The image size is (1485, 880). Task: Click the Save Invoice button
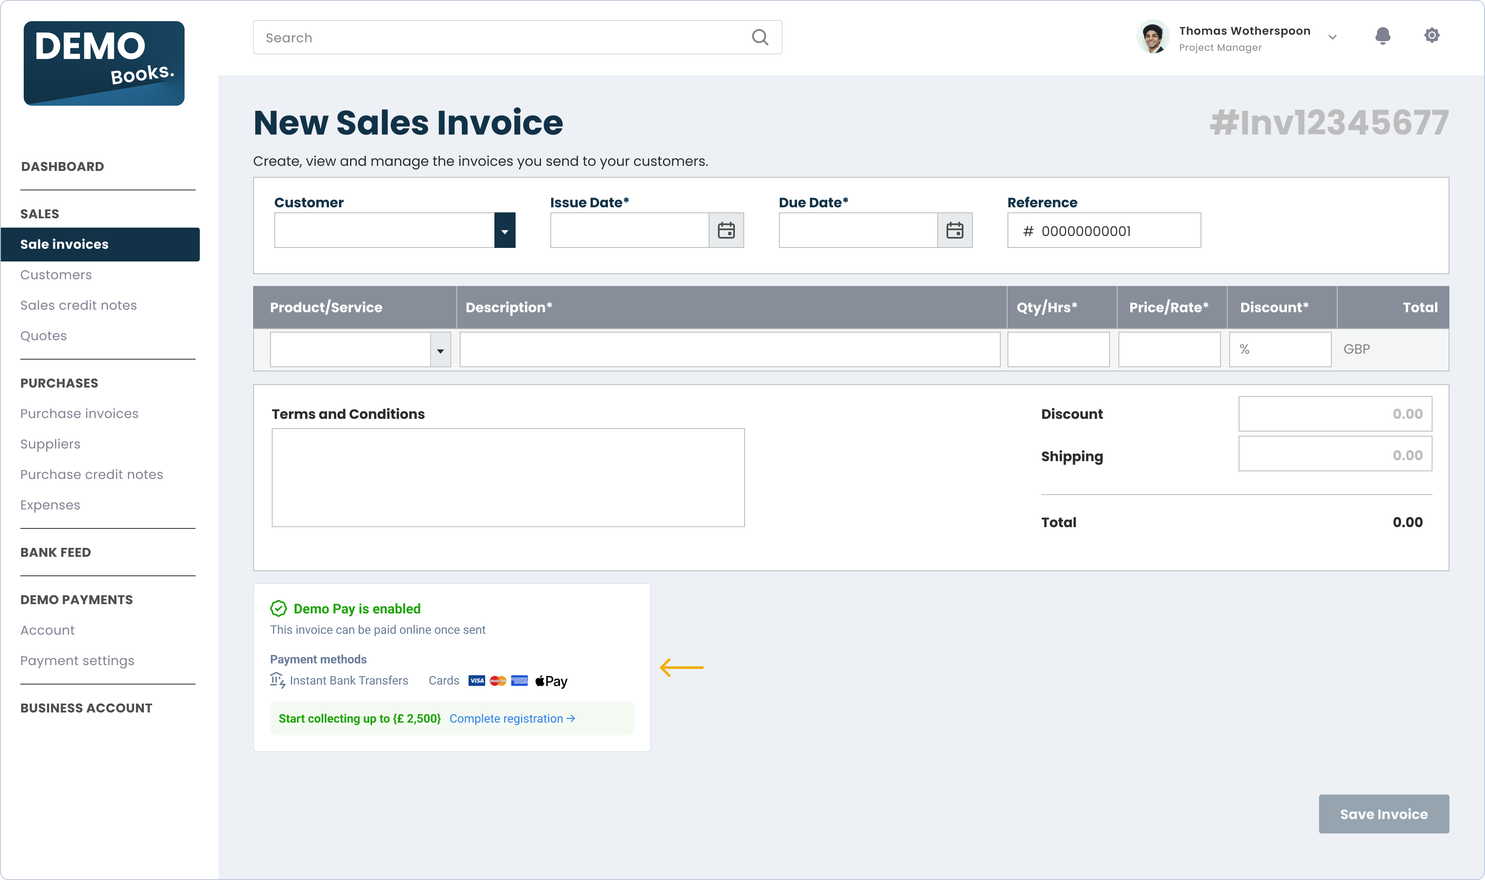[1383, 814]
